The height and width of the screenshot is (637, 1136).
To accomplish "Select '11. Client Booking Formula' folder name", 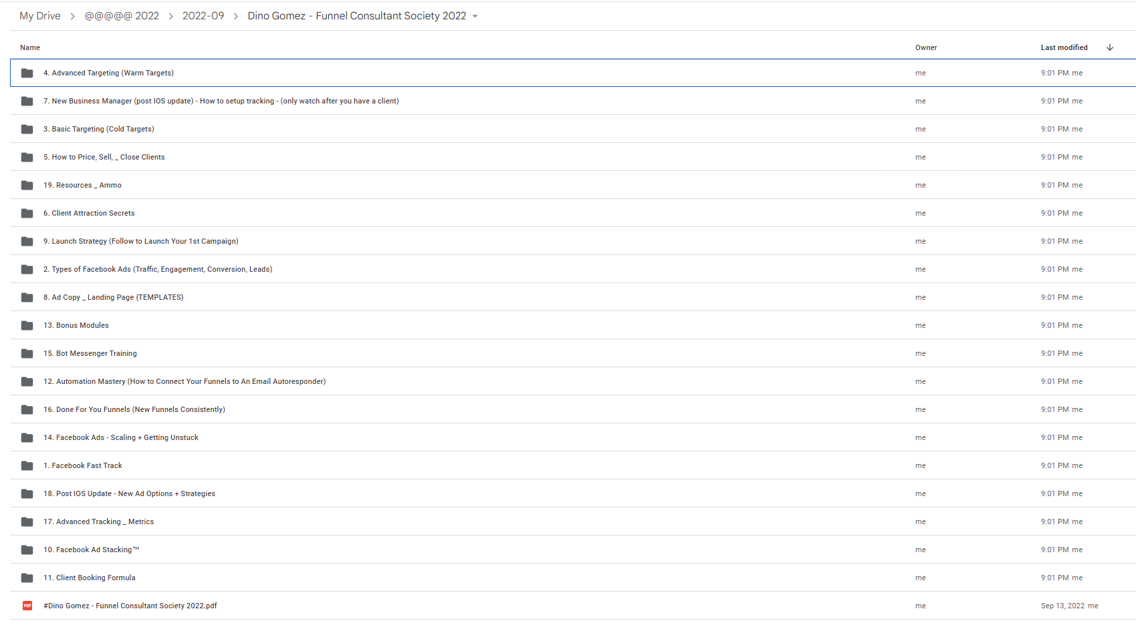I will pyautogui.click(x=90, y=578).
